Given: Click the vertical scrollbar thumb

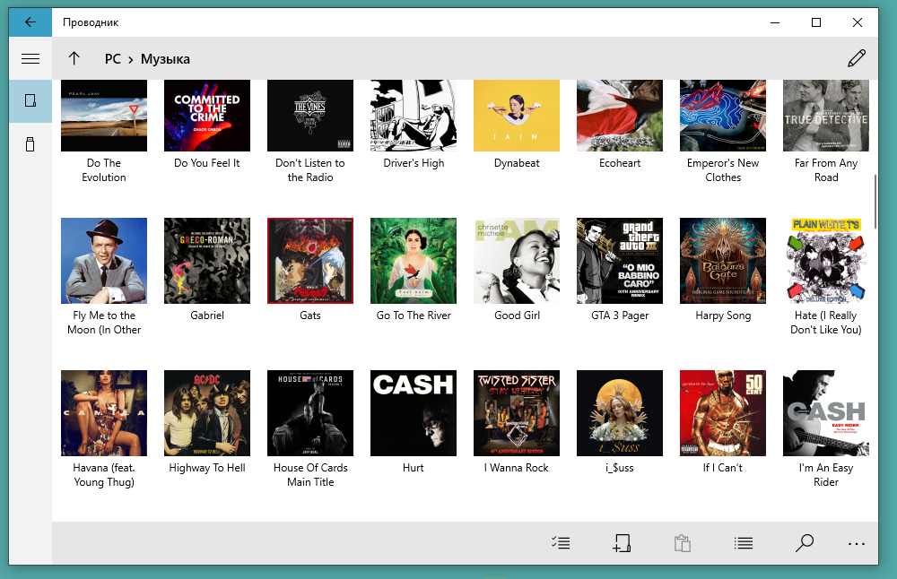Looking at the screenshot, I should click(x=875, y=203).
